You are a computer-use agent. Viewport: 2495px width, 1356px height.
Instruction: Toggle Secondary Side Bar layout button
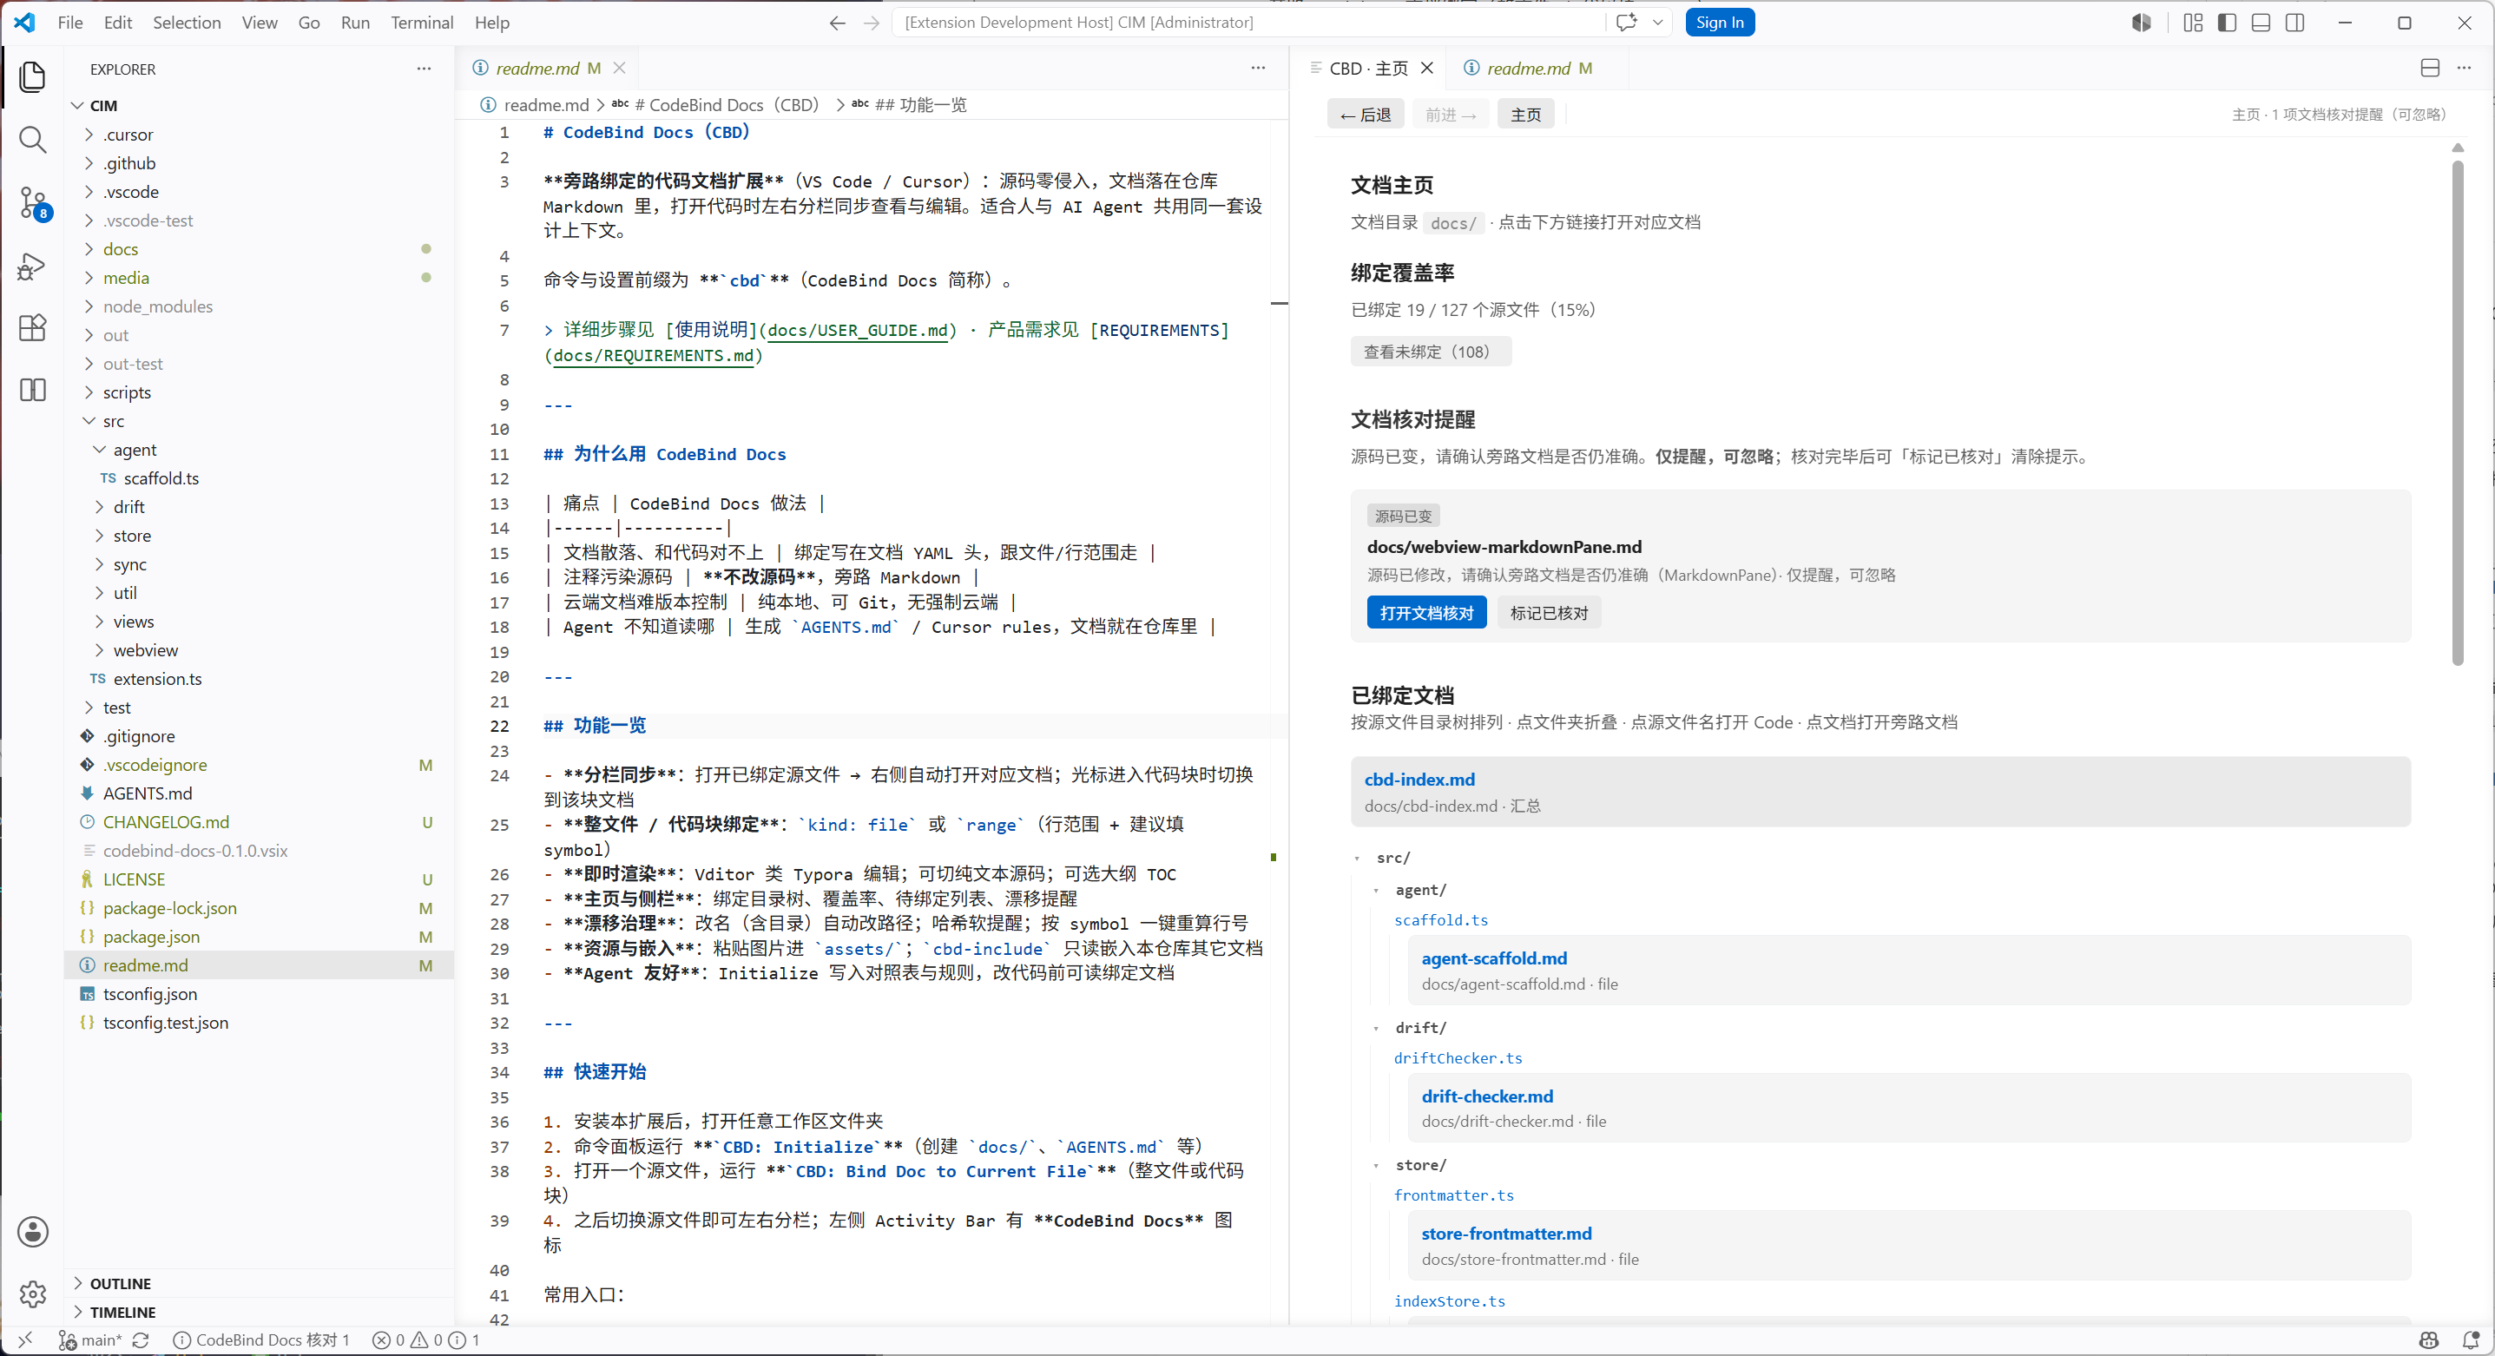(2294, 23)
